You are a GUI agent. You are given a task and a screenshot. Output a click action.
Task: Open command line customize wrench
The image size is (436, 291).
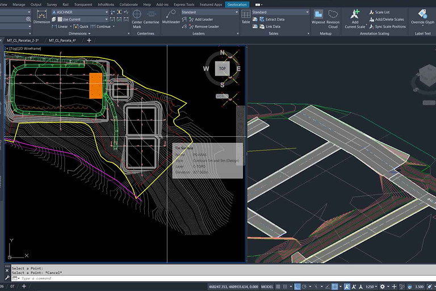click(7, 277)
